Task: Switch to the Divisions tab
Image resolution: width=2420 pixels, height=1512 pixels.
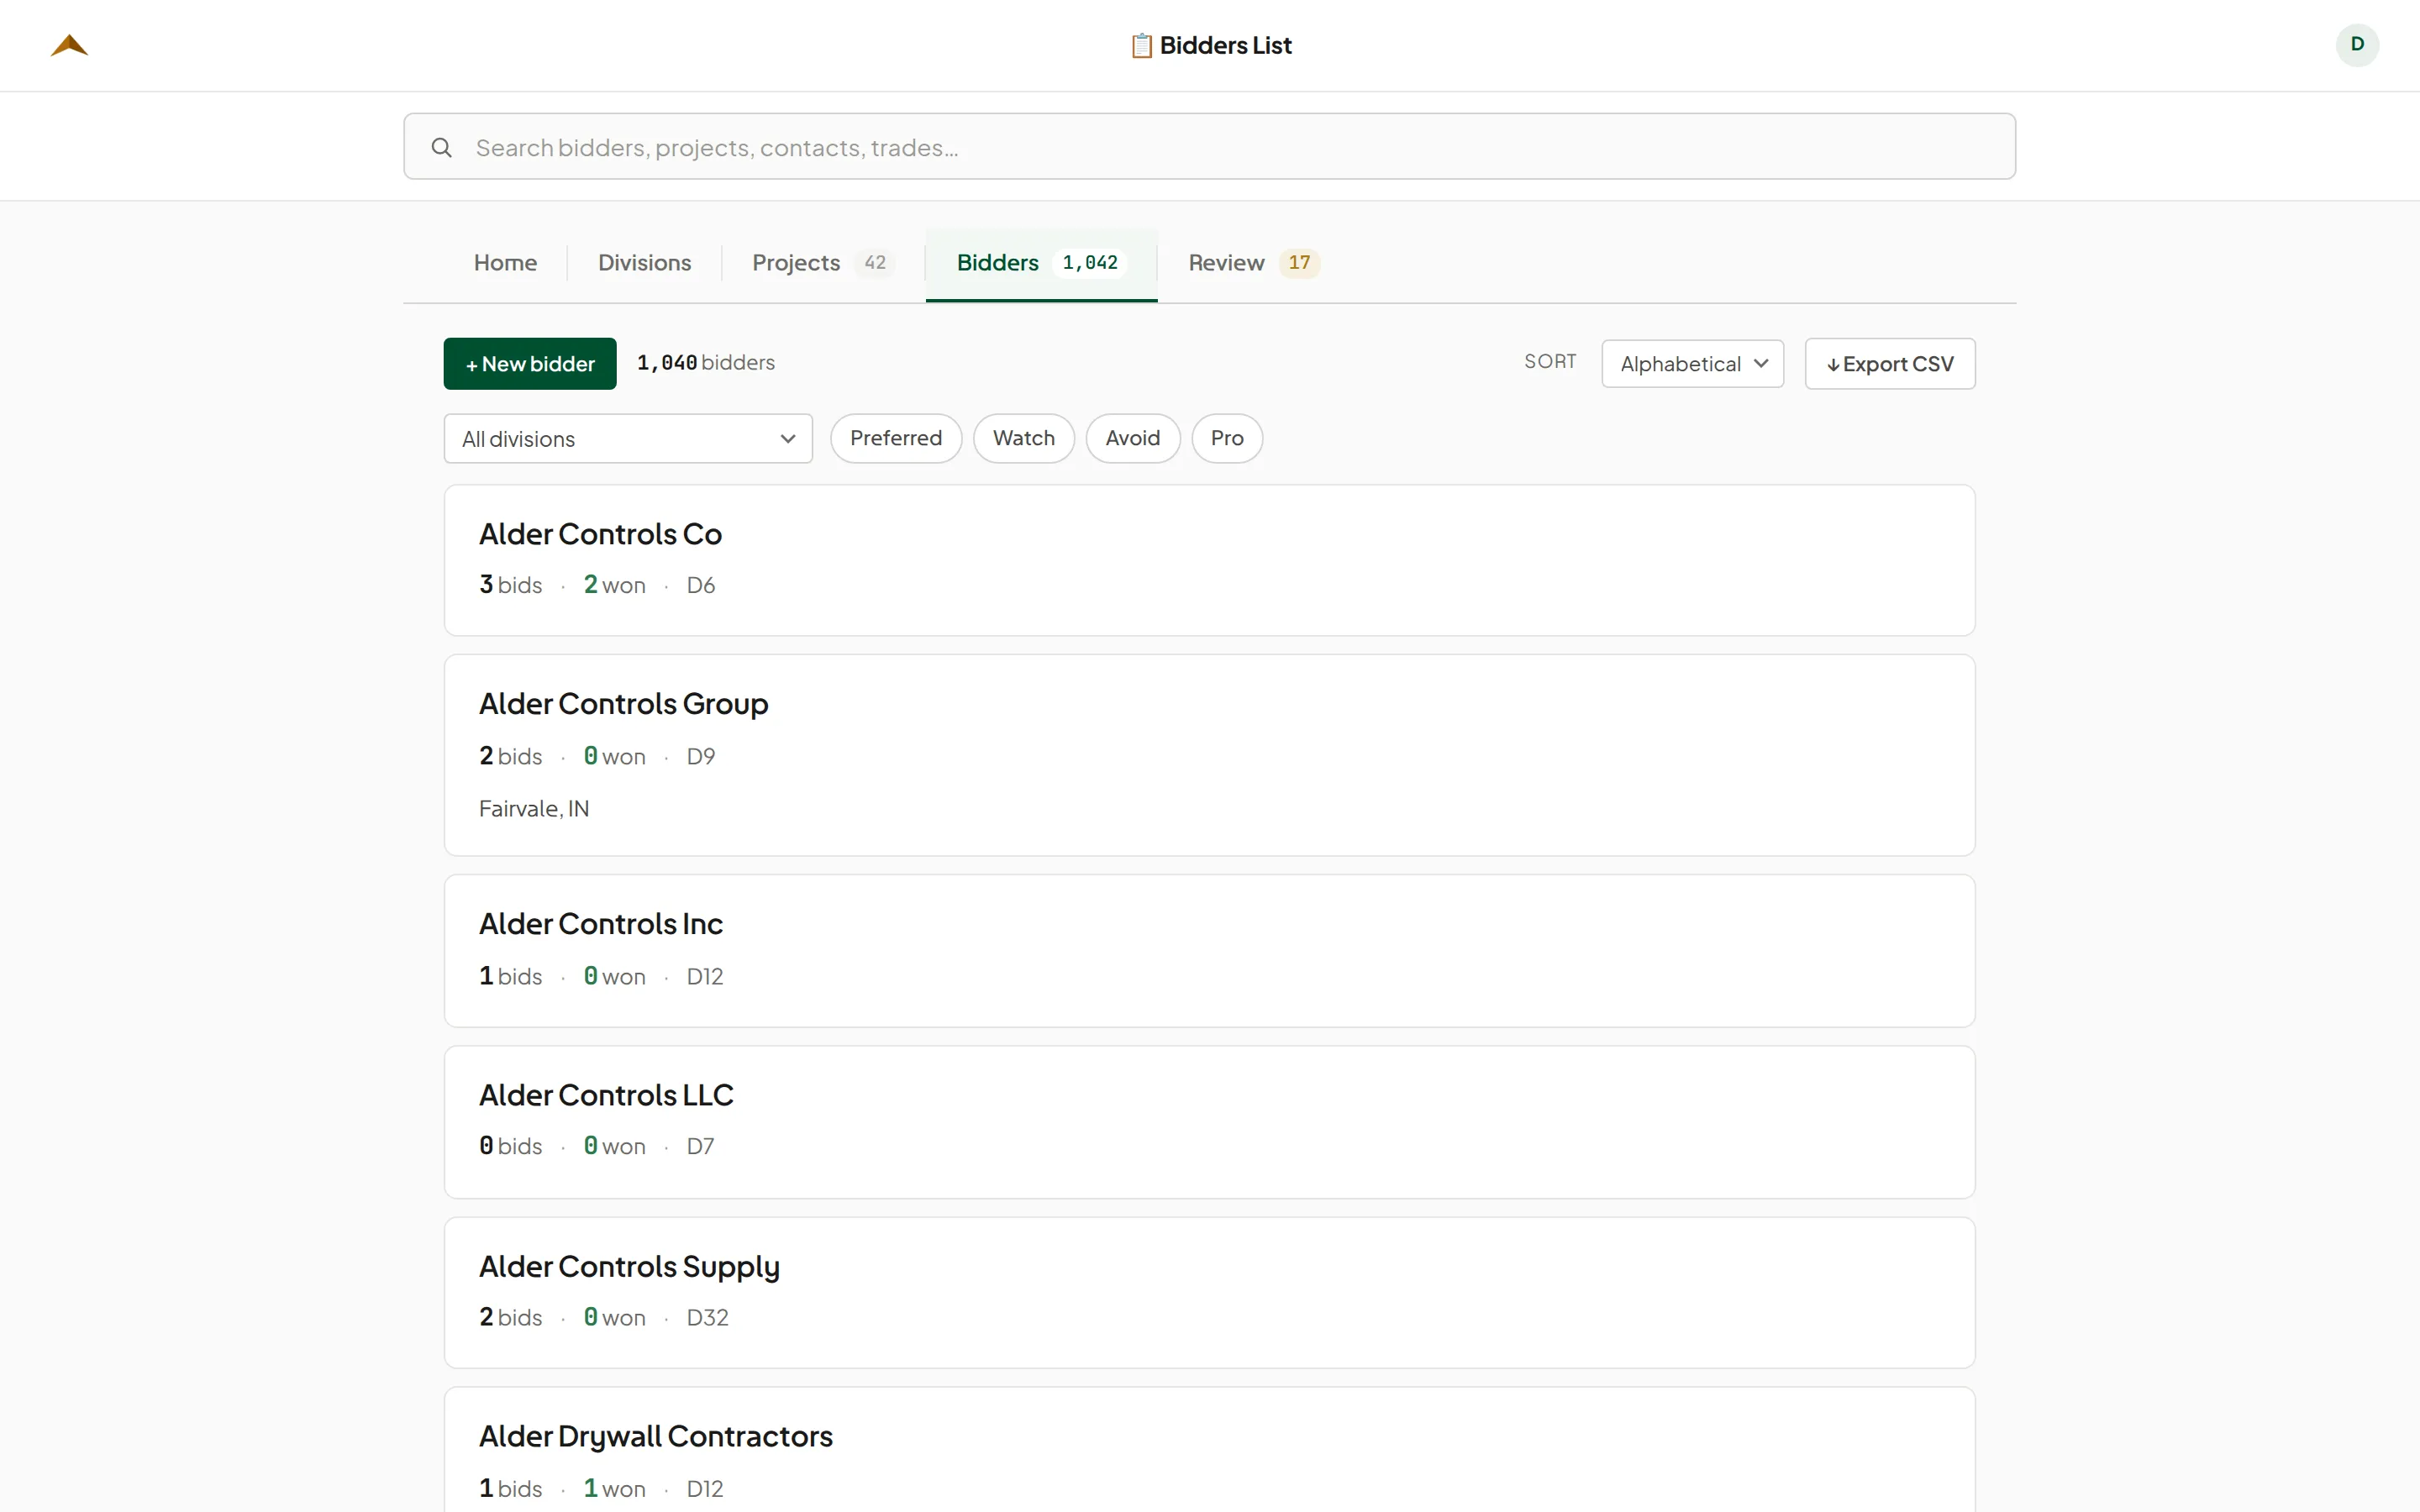Action: point(644,263)
